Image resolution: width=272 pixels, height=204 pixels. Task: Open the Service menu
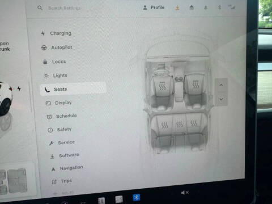pyautogui.click(x=62, y=142)
